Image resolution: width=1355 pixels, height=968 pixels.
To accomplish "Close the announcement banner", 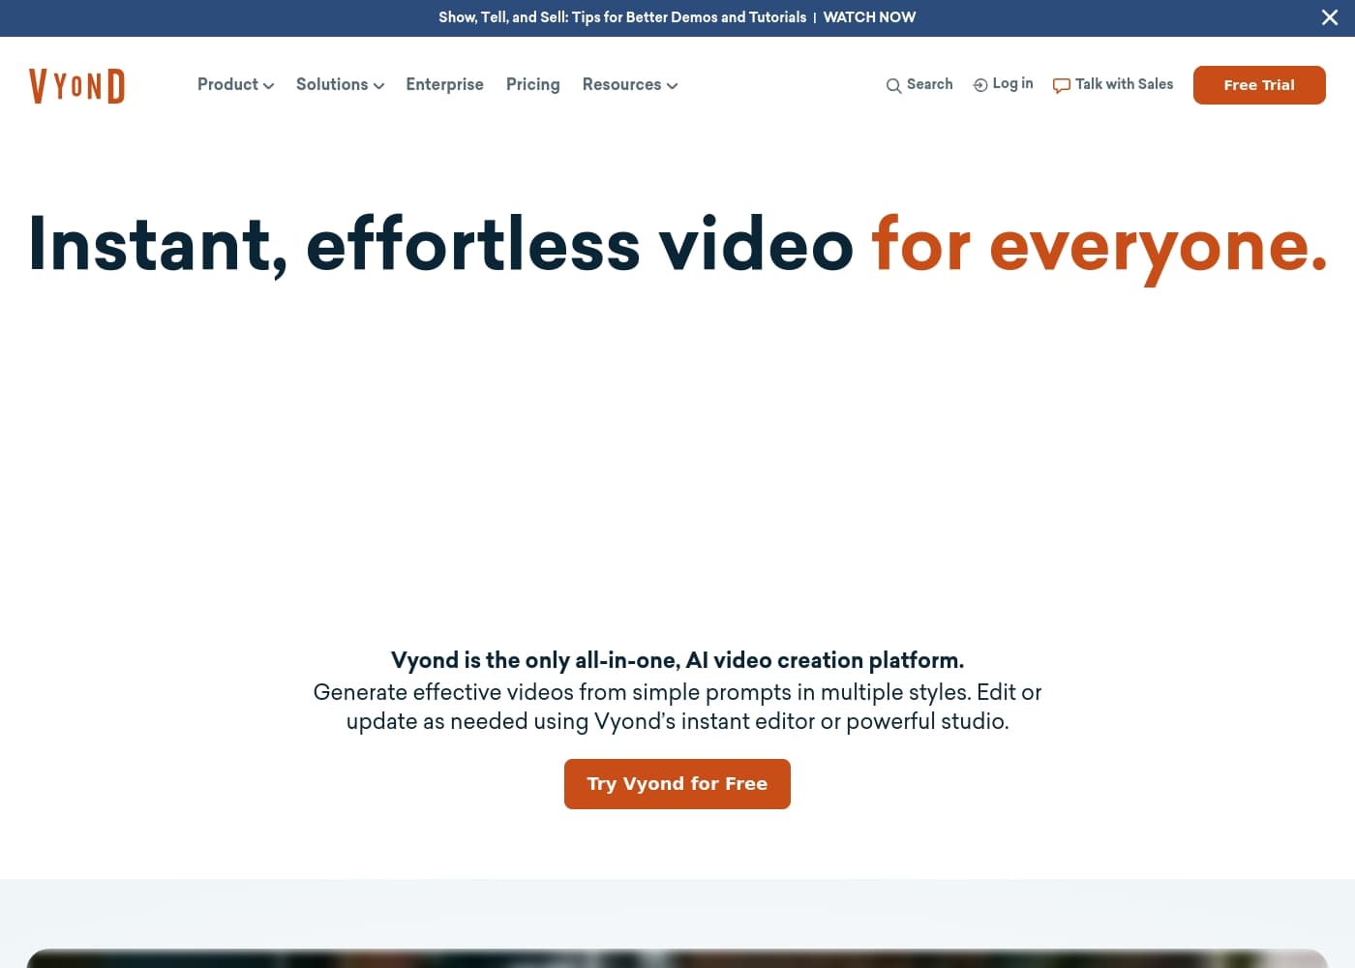I will (x=1330, y=17).
